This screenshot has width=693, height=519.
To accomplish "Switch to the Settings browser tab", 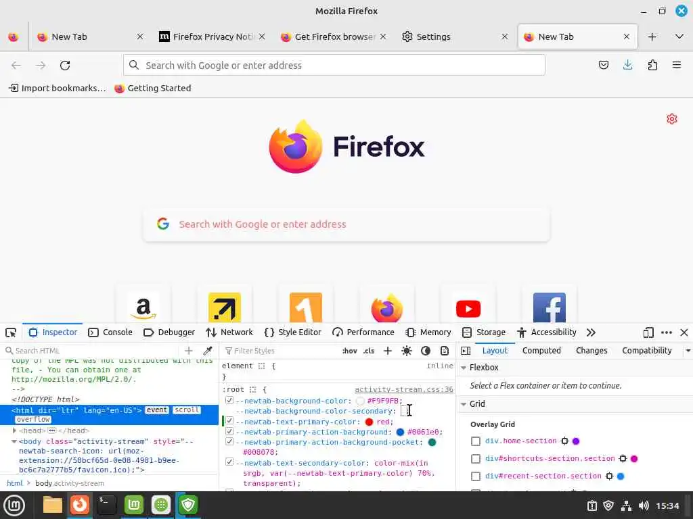I will (x=456, y=37).
